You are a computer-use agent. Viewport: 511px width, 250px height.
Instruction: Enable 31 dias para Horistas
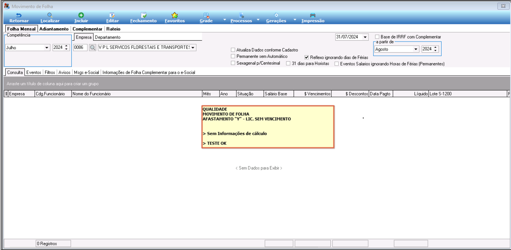click(288, 63)
